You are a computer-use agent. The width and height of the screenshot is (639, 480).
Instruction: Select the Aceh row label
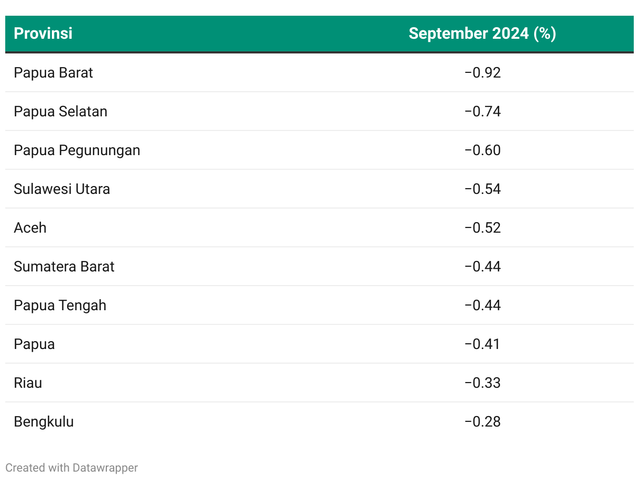tap(30, 227)
